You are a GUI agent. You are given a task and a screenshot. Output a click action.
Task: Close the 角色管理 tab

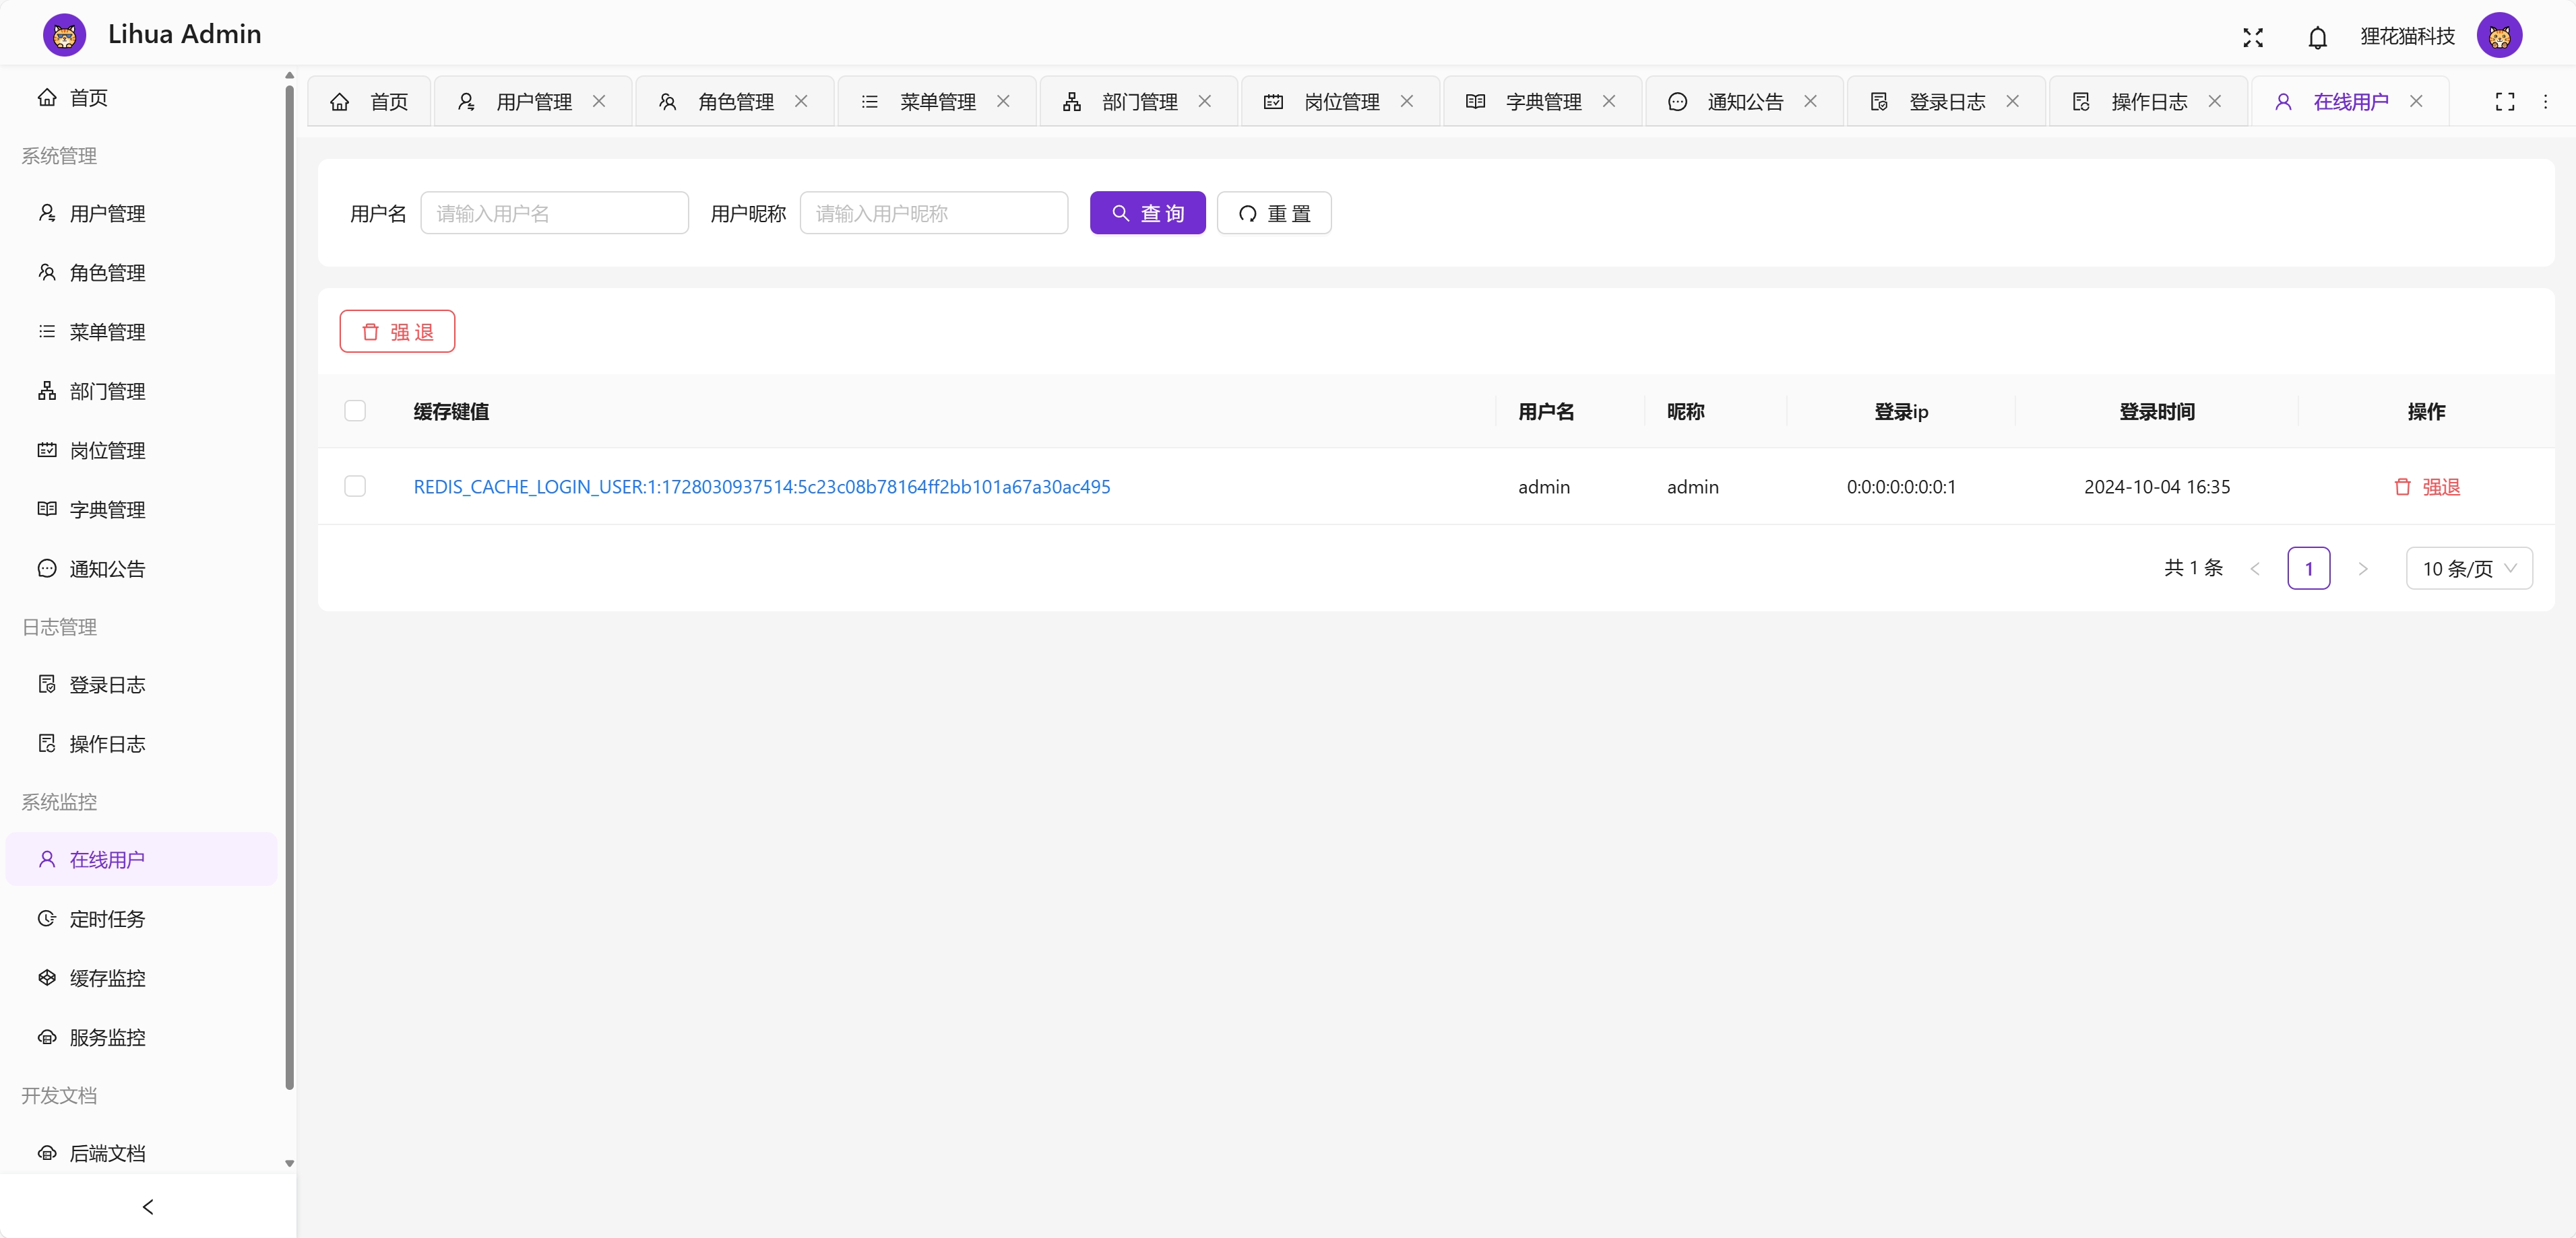point(801,101)
